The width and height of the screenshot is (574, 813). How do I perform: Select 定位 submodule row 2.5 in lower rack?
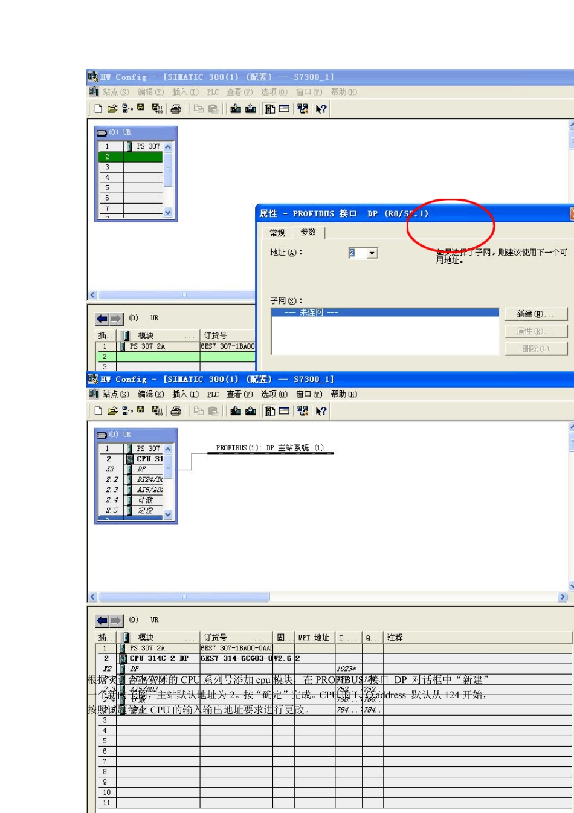131,510
